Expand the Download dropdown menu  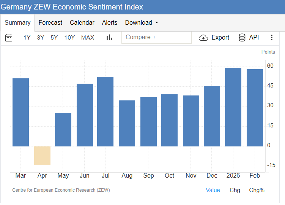tap(142, 22)
